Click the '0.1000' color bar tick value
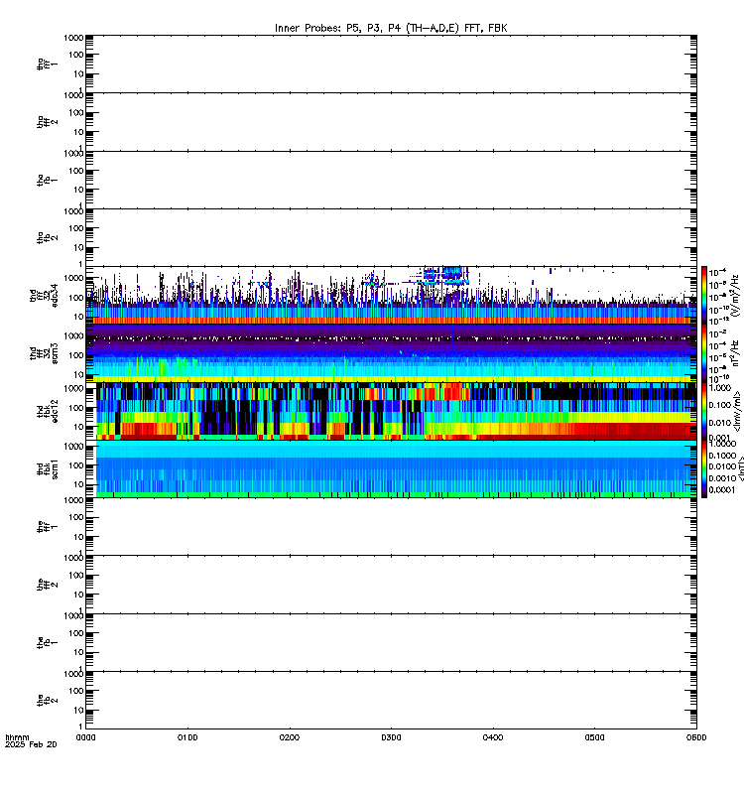744x794 pixels. pyautogui.click(x=722, y=456)
